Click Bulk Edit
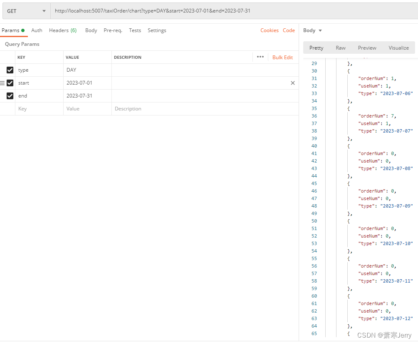Viewport: 418px width, 343px height. click(282, 58)
